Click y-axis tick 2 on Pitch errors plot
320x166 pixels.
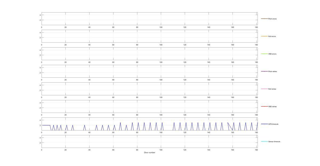coord(40,20)
